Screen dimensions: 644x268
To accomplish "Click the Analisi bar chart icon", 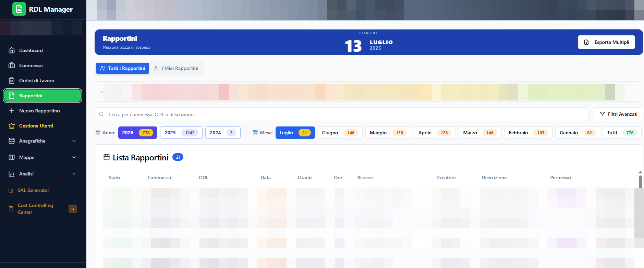I will (x=12, y=174).
